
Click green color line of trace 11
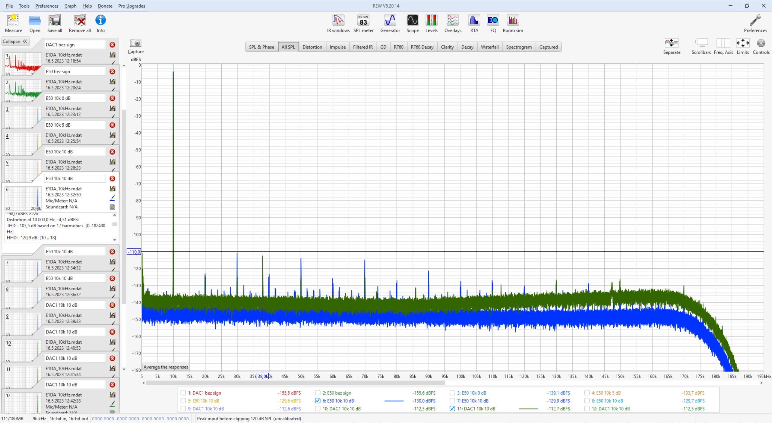tap(528, 409)
